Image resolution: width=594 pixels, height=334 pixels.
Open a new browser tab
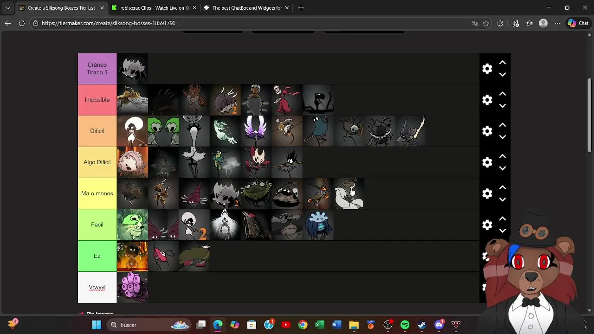tap(301, 8)
